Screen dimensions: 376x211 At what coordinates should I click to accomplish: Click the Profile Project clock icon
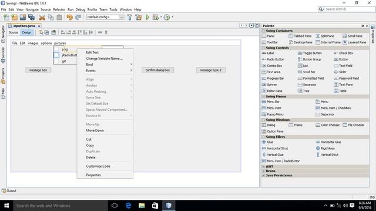tap(167, 17)
